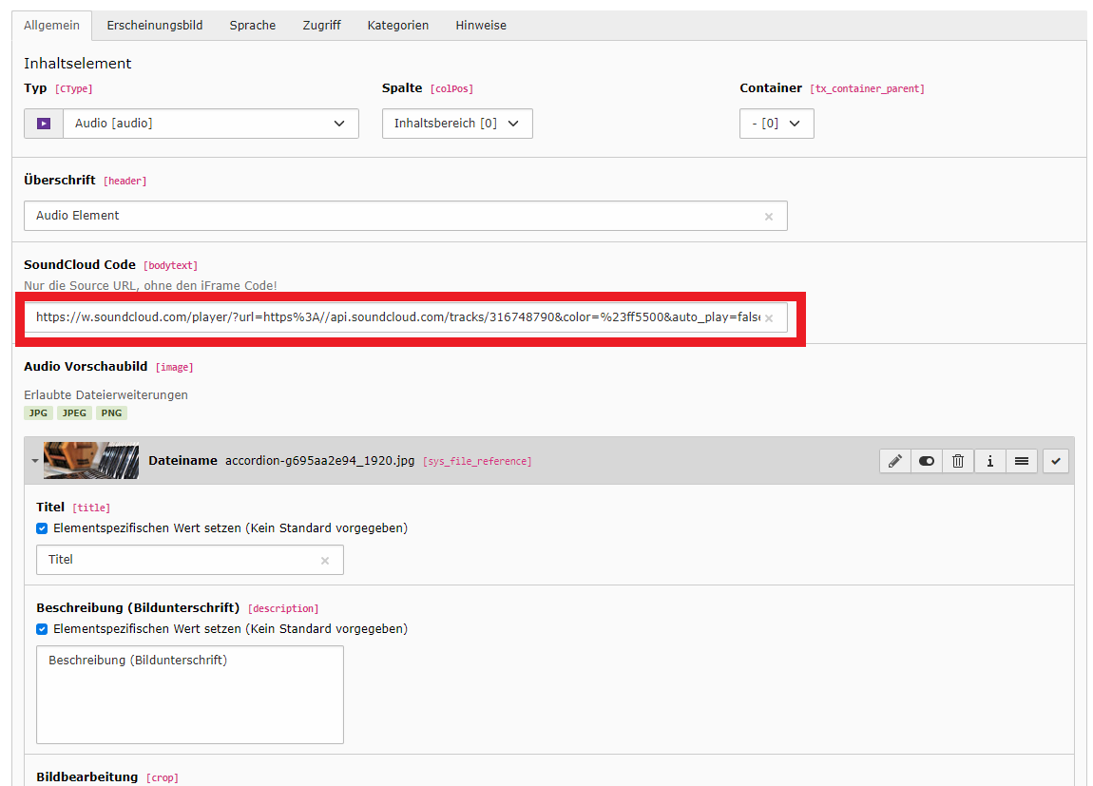Clear the Überschrift field with the x icon
Screen dimensions: 1093x786
click(769, 217)
